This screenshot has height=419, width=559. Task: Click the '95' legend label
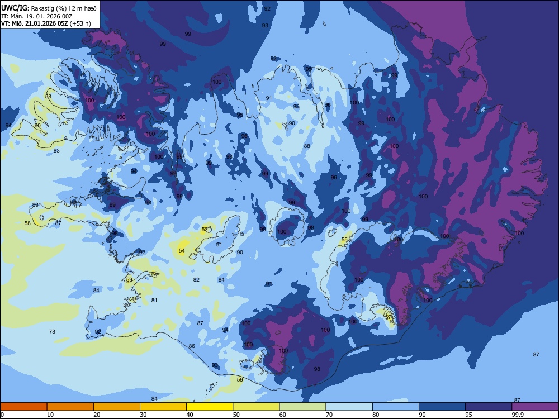(x=468, y=415)
